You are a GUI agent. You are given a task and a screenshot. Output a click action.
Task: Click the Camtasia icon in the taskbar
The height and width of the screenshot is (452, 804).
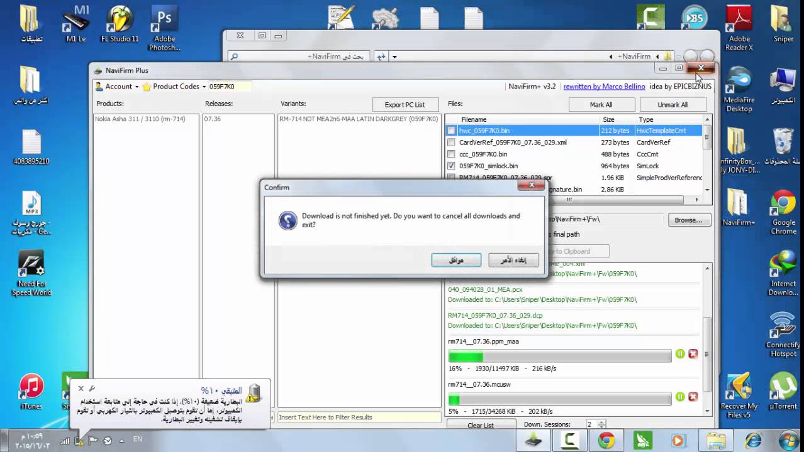[x=569, y=440]
